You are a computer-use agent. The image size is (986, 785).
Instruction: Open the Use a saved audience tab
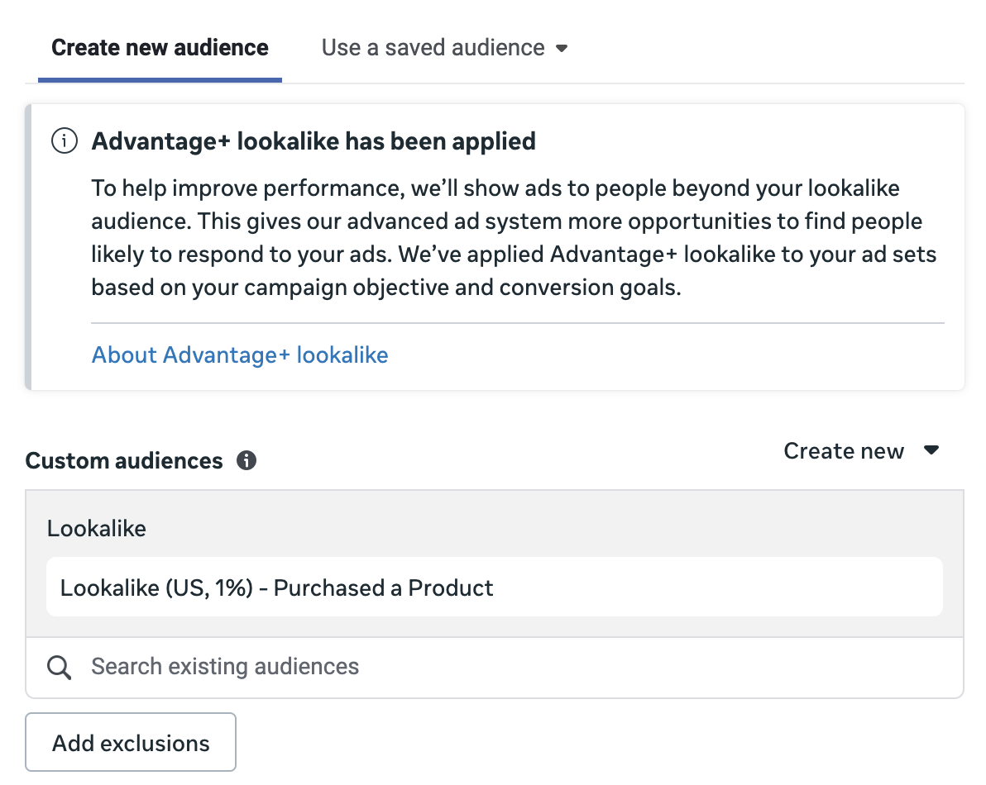pyautogui.click(x=433, y=48)
